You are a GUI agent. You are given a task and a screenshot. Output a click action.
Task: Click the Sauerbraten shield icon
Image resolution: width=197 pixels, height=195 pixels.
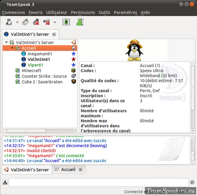pyautogui.click(x=74, y=81)
